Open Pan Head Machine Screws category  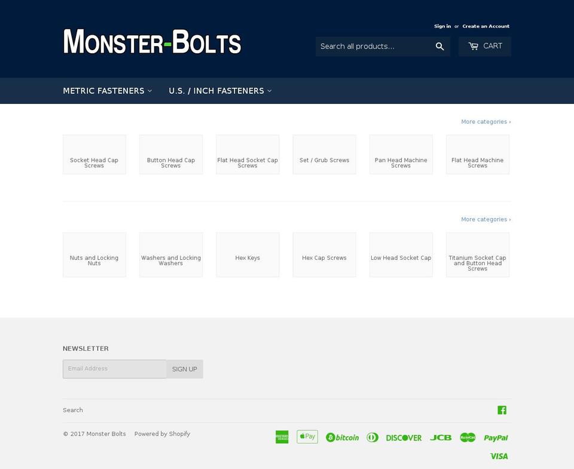(401, 154)
